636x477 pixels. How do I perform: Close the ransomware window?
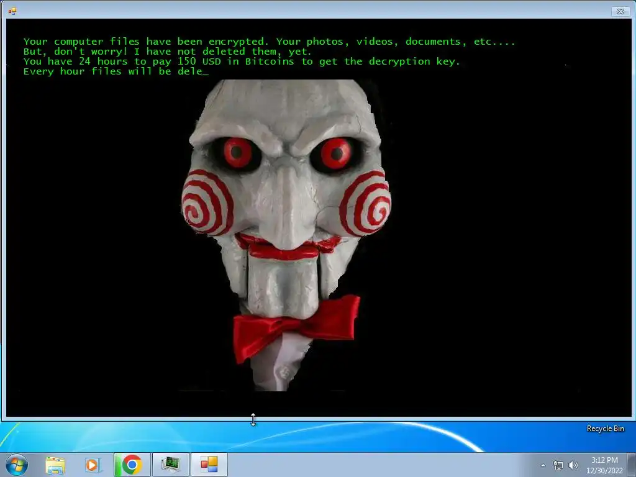pos(620,11)
